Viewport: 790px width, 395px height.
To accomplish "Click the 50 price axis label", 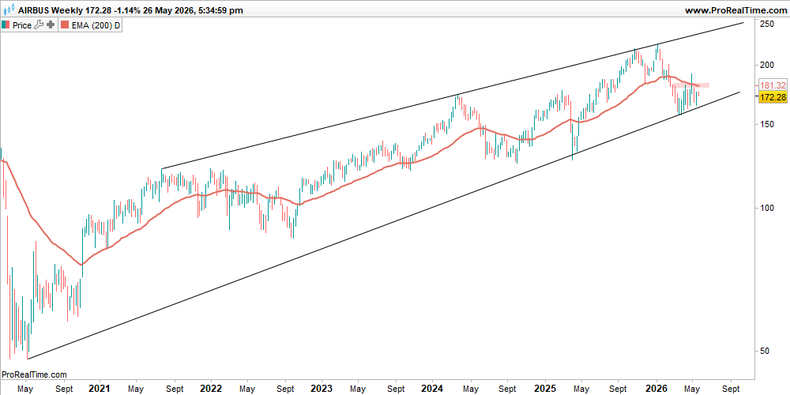I will 765,351.
